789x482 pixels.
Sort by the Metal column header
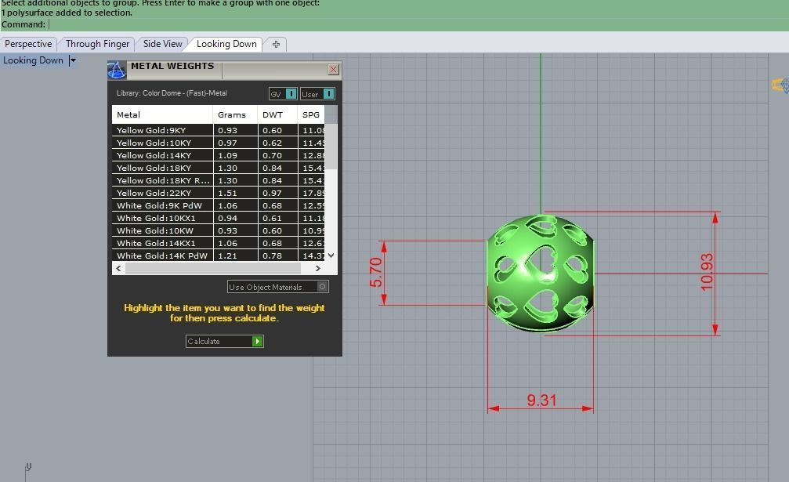point(162,114)
